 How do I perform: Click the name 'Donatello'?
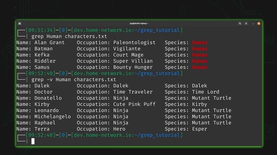pyautogui.click(x=48, y=98)
